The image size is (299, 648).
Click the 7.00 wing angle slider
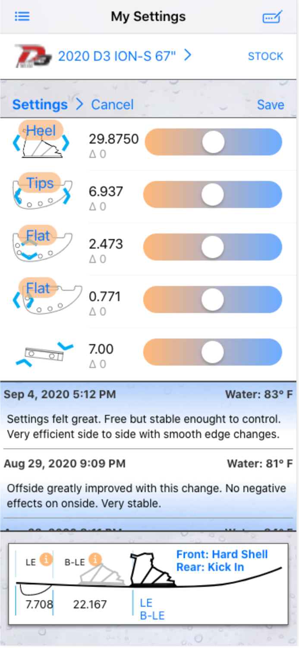click(213, 353)
